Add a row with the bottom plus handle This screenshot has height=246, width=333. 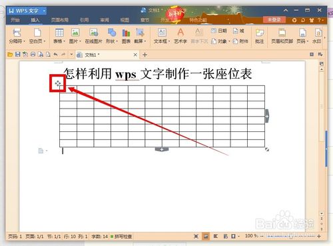tap(162, 149)
